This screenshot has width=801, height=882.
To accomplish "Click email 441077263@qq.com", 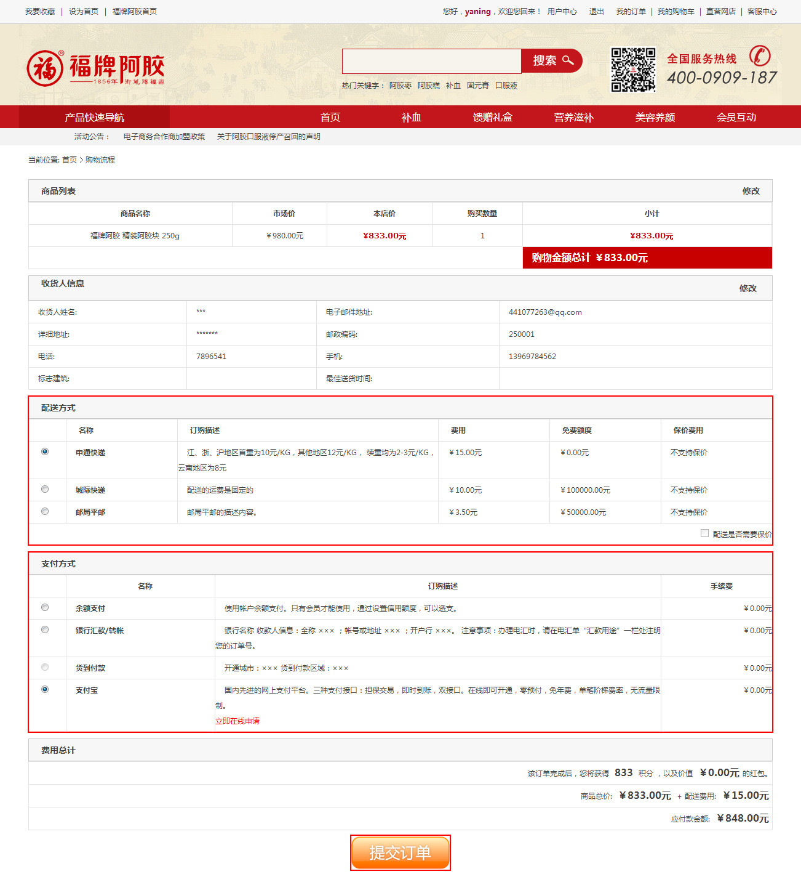I will 545,312.
